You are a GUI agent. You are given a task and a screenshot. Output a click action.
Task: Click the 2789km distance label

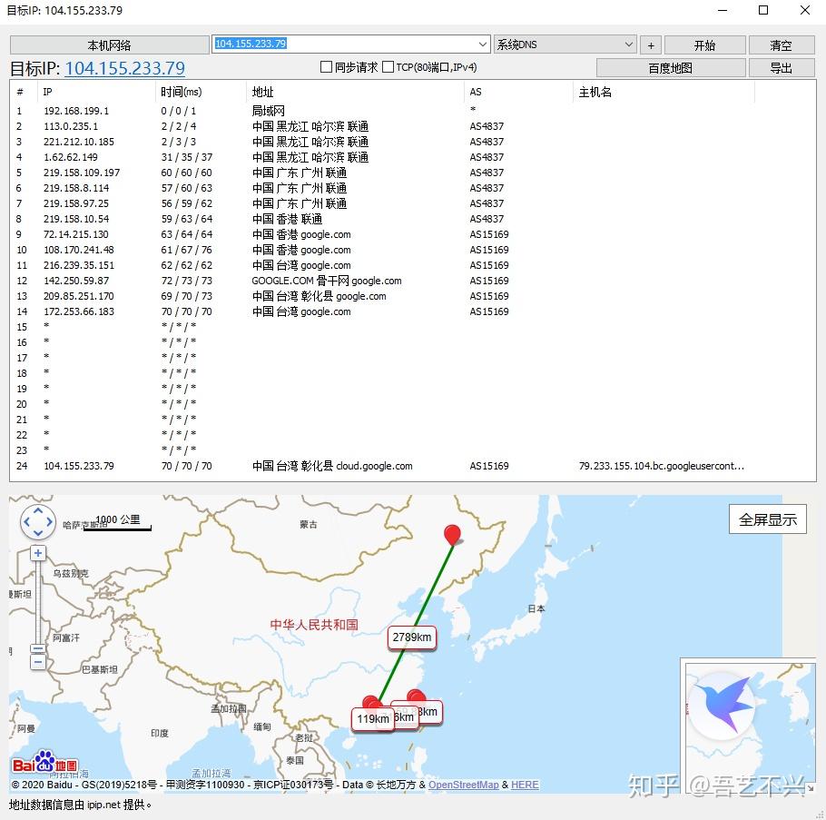click(x=412, y=637)
